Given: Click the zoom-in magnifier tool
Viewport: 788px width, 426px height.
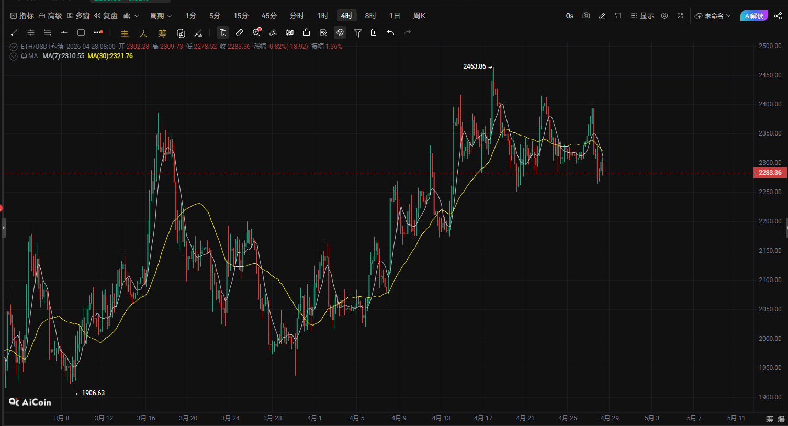Looking at the screenshot, I should (x=256, y=32).
